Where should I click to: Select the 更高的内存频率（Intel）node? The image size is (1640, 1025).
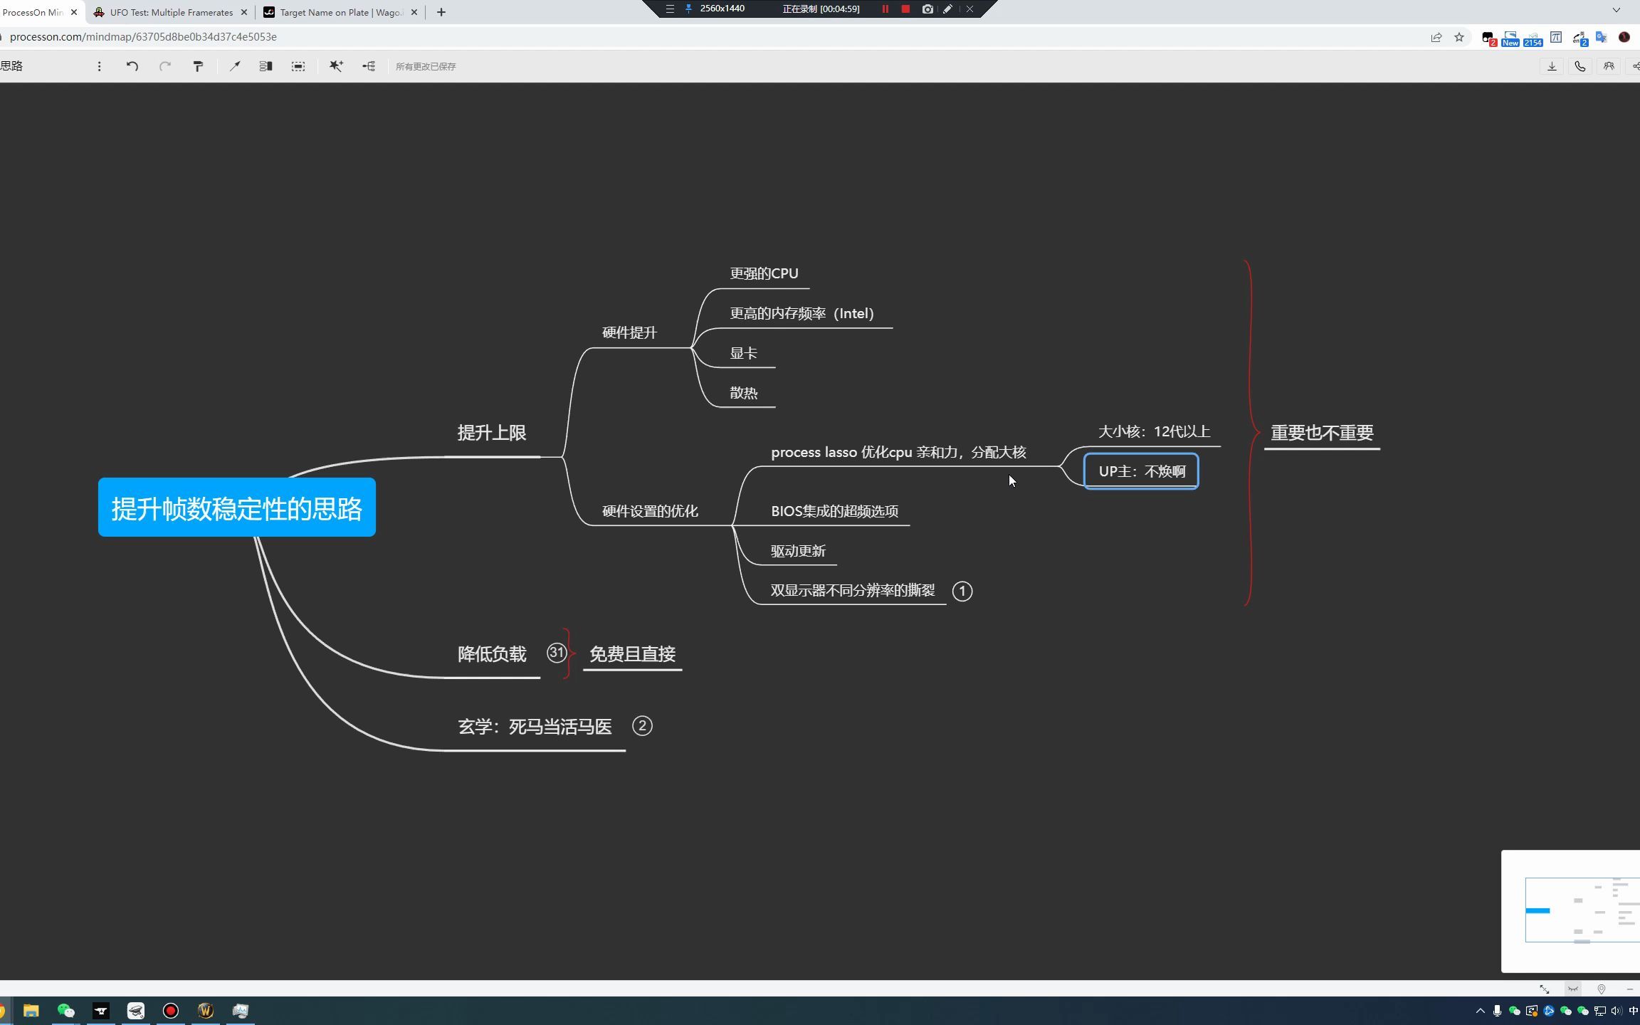pyautogui.click(x=802, y=313)
